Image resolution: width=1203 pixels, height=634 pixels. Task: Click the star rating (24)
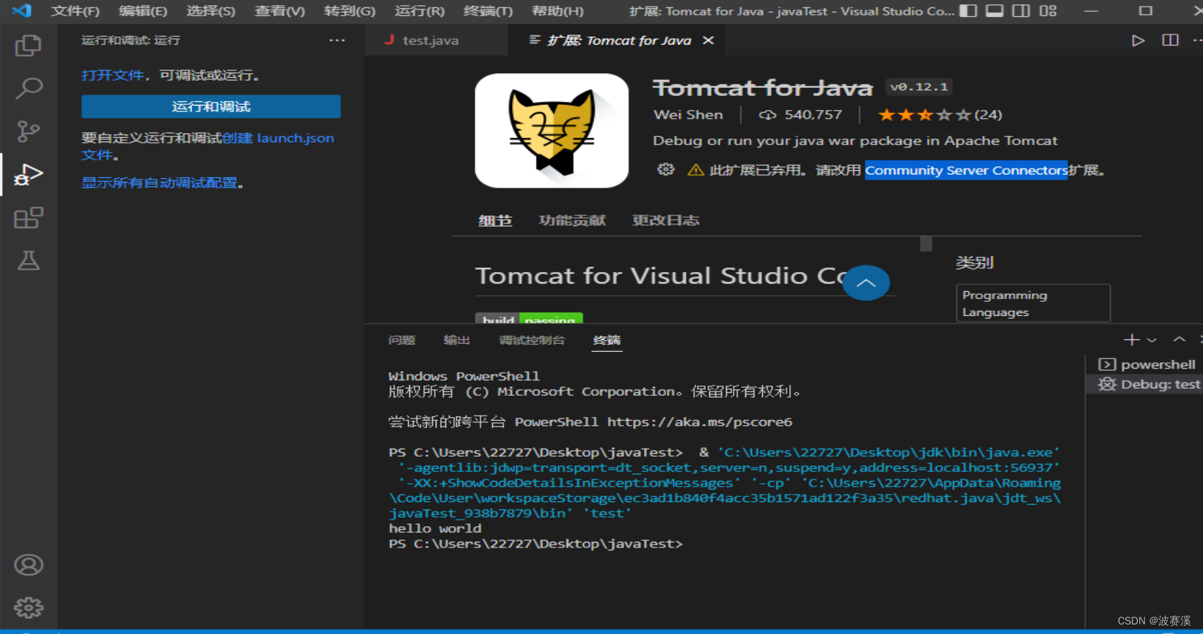[940, 114]
